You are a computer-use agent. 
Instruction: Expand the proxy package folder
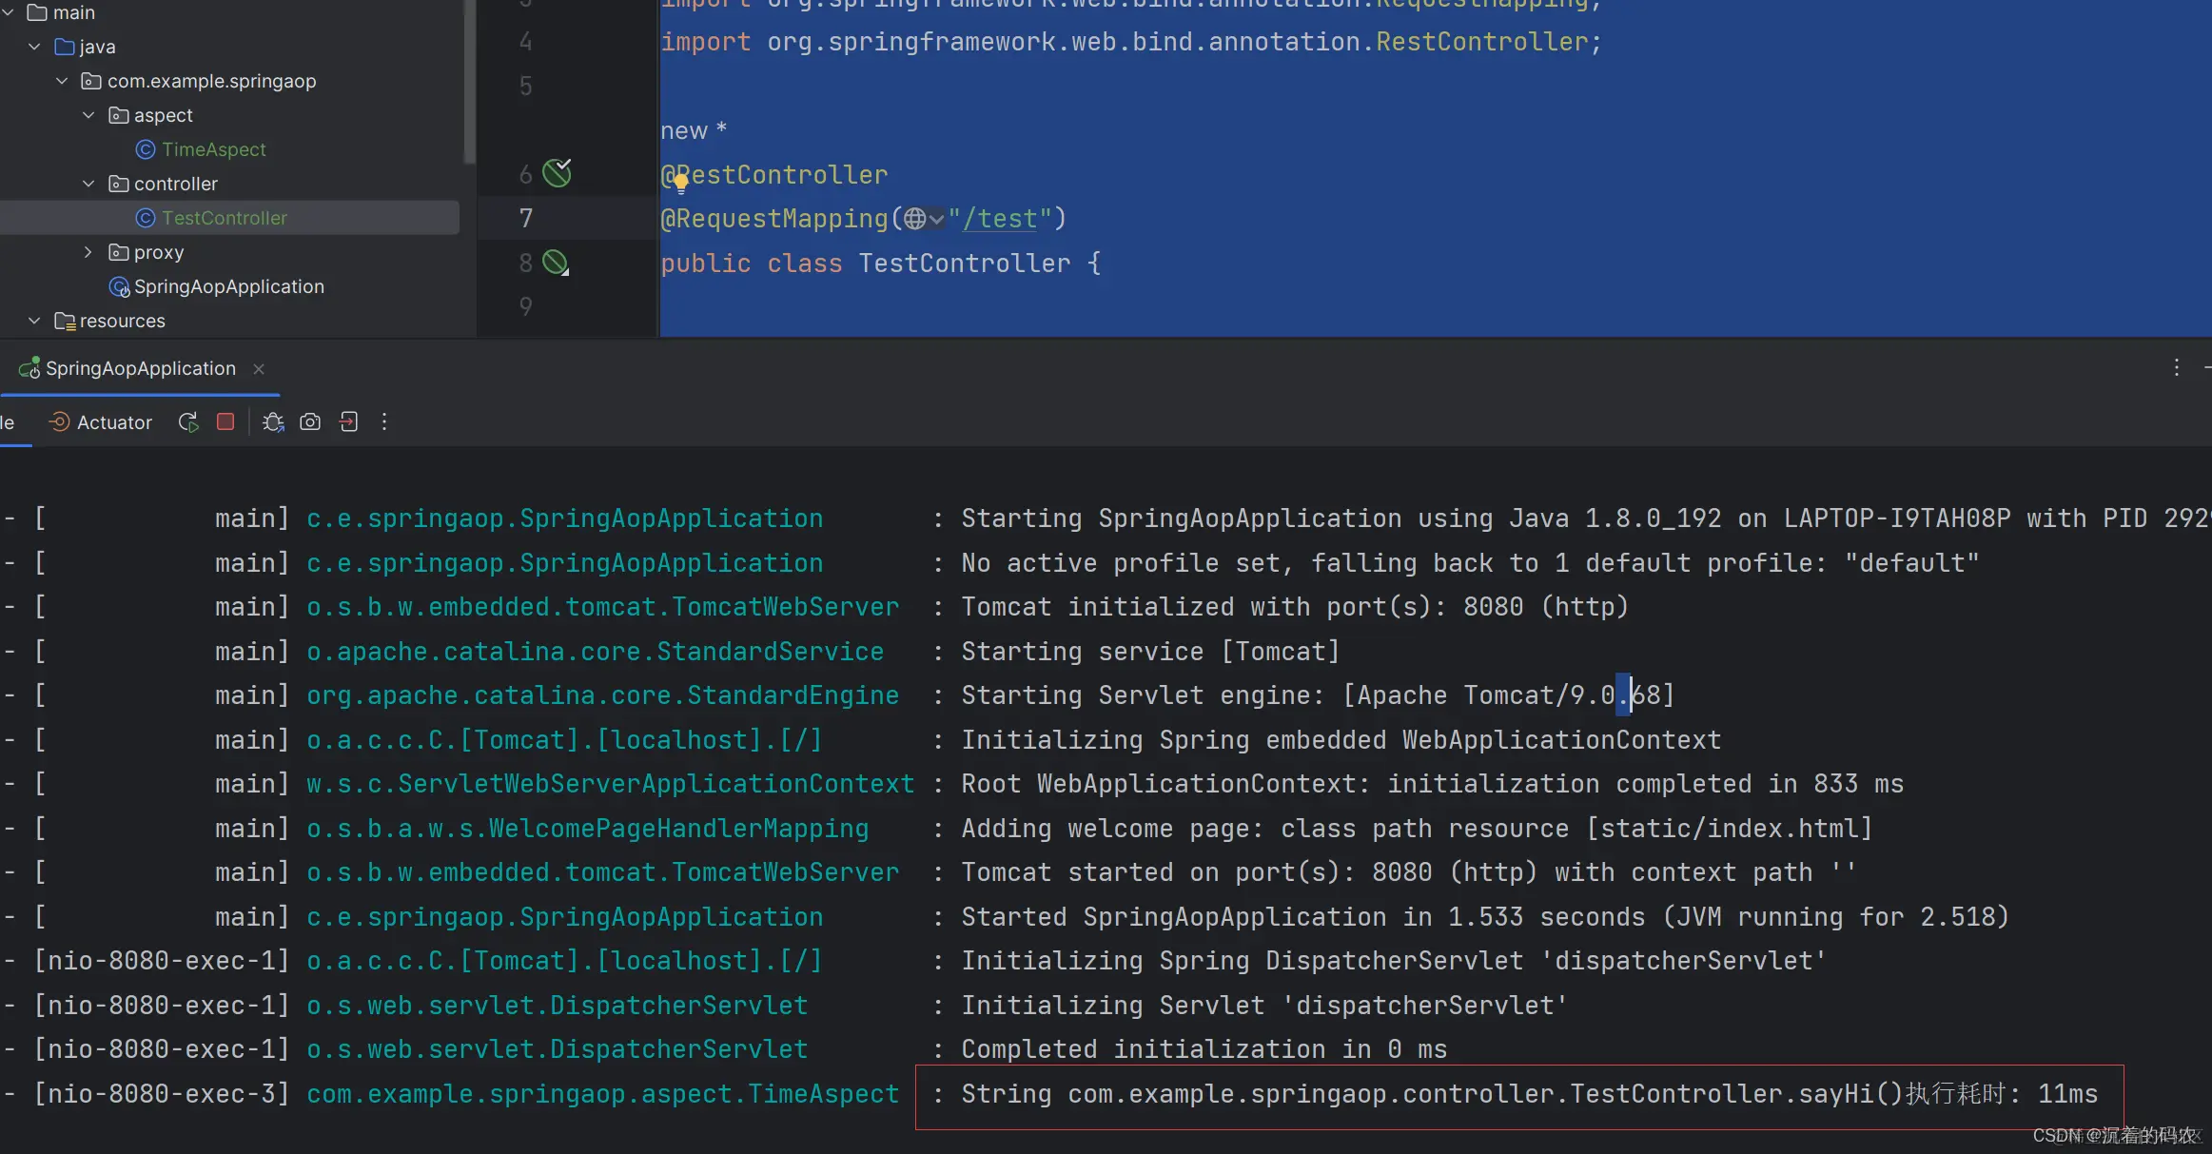pos(89,252)
